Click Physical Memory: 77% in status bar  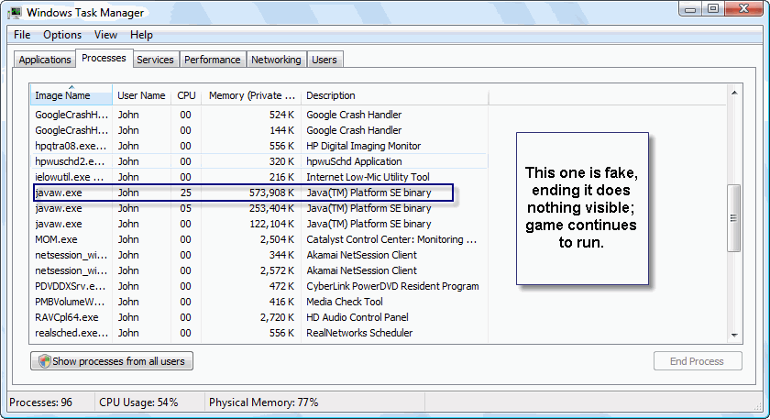coord(264,402)
